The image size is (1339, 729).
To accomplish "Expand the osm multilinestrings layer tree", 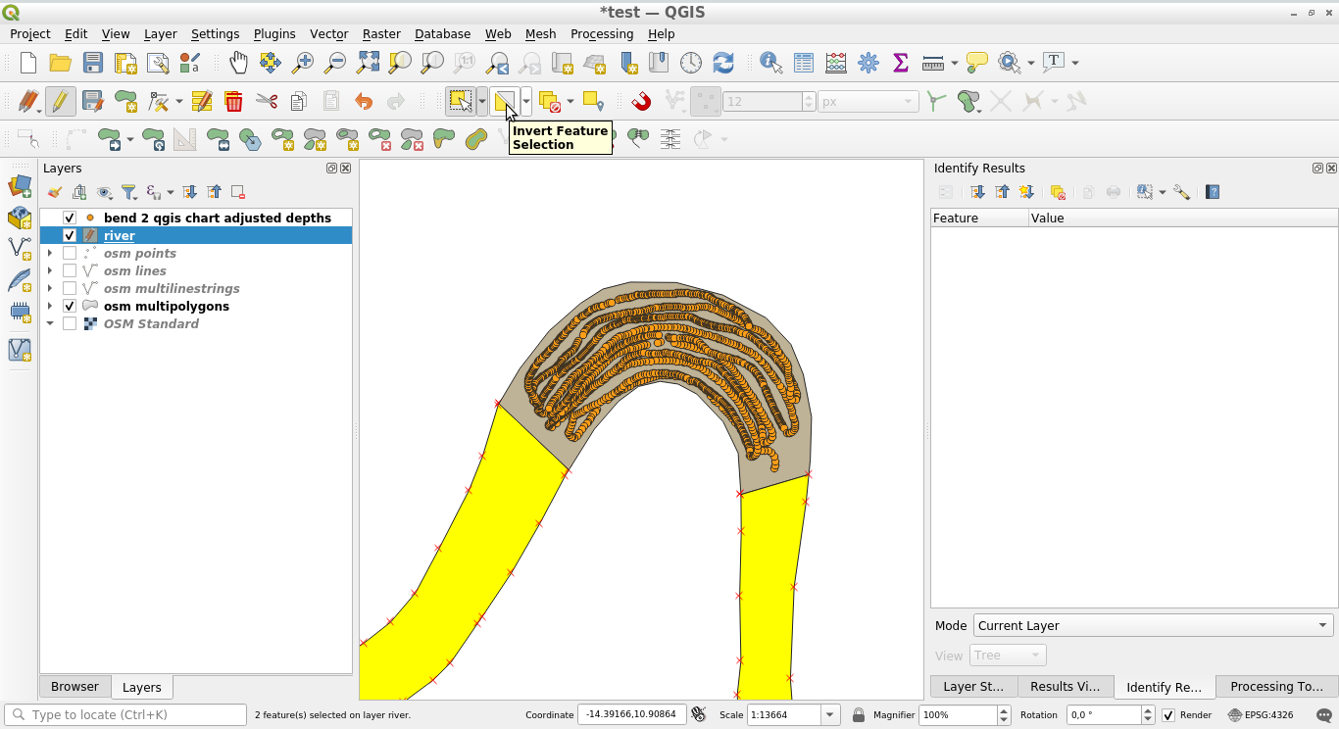I will pyautogui.click(x=50, y=288).
